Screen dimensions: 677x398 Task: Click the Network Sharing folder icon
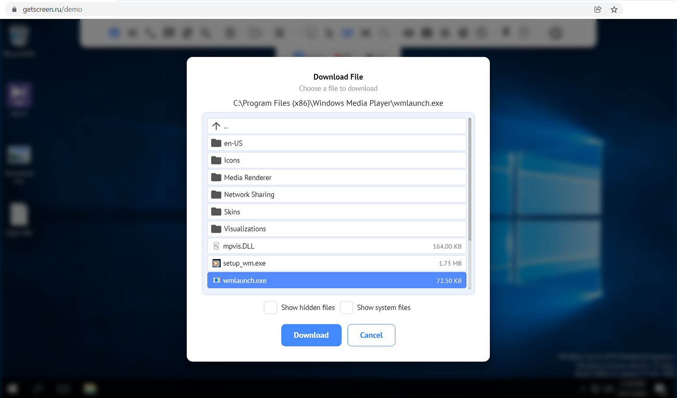216,195
